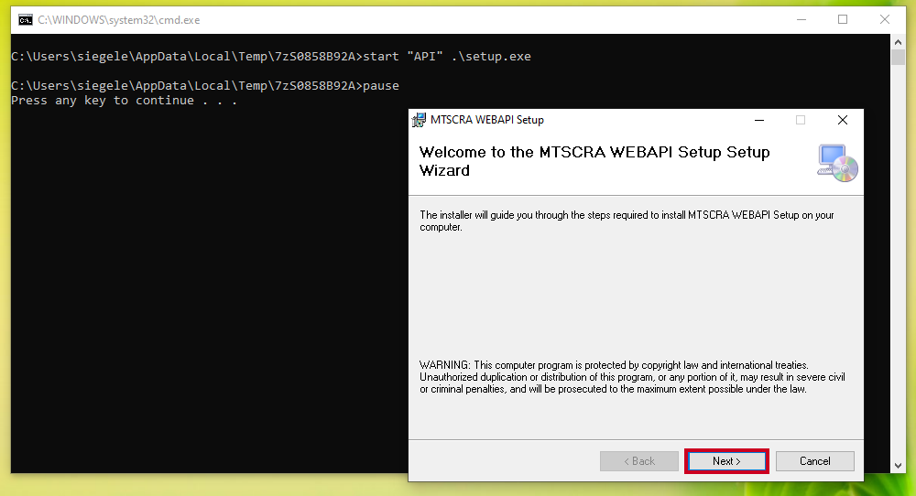Click the computer and disc installer graphic
Screen dimensions: 916x496
click(x=837, y=163)
